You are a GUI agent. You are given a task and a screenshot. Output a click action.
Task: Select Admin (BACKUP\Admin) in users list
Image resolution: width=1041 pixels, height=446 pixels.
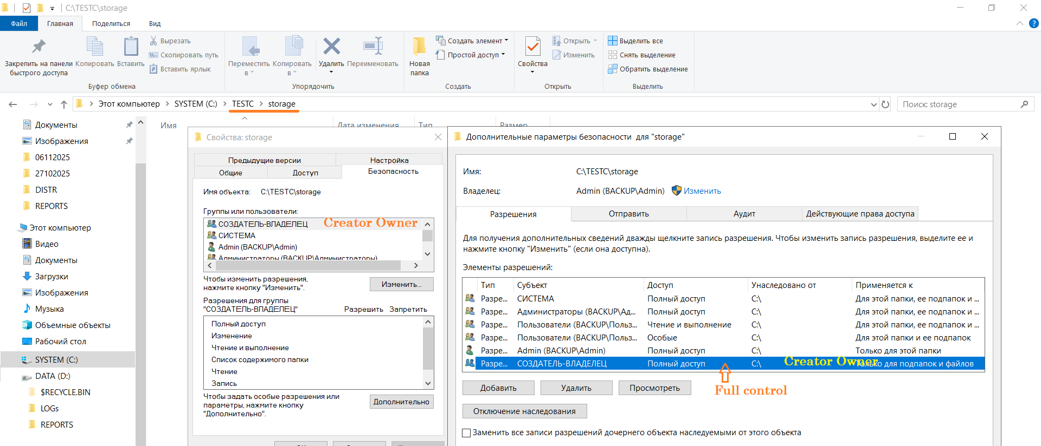[258, 247]
